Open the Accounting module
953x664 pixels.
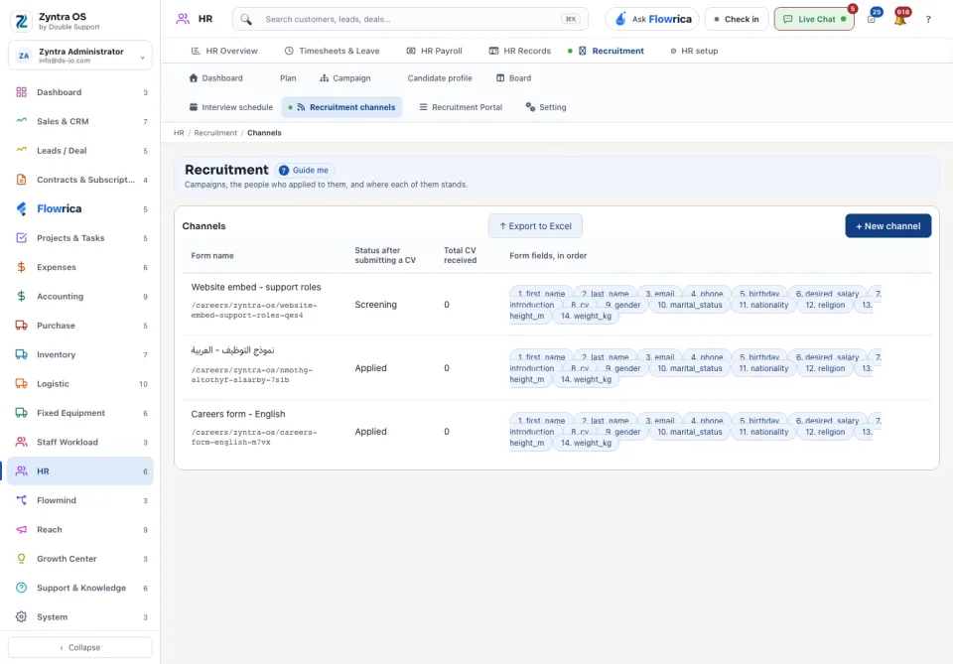[x=79, y=297]
